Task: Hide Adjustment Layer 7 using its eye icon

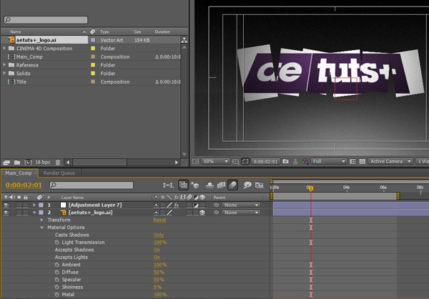Action: coord(6,205)
